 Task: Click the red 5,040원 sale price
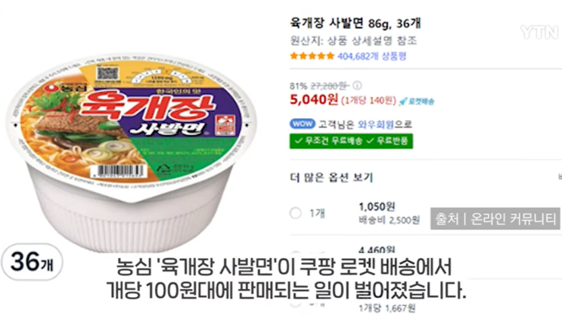314,100
